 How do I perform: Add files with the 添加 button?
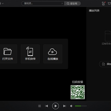[105, 64]
